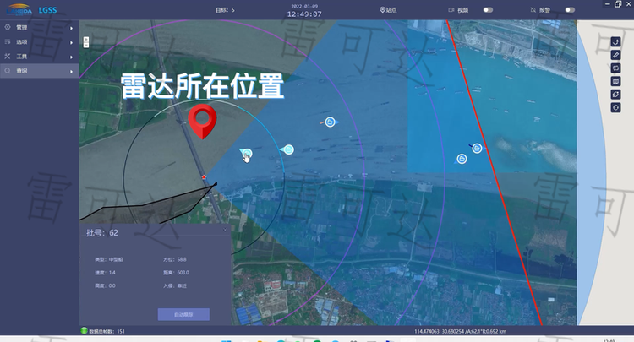
Task: Click the red radar position pin marker
Action: pos(202,122)
